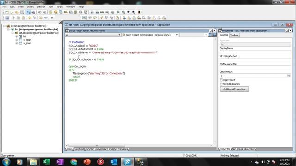Collapse the bold 'lat' target node
The height and width of the screenshot is (166, 296).
coord(8,30)
